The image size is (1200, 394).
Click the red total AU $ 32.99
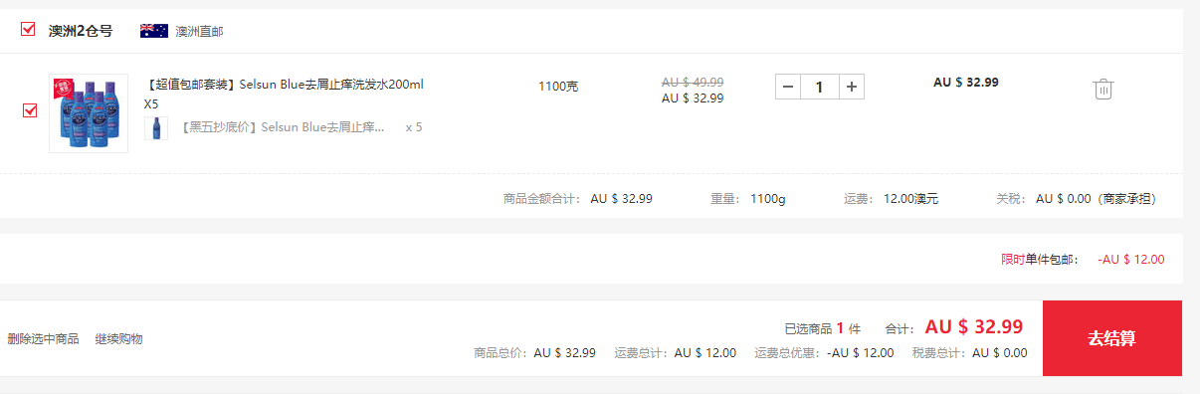pyautogui.click(x=973, y=326)
